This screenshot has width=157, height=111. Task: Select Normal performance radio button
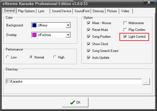coord(31,57)
